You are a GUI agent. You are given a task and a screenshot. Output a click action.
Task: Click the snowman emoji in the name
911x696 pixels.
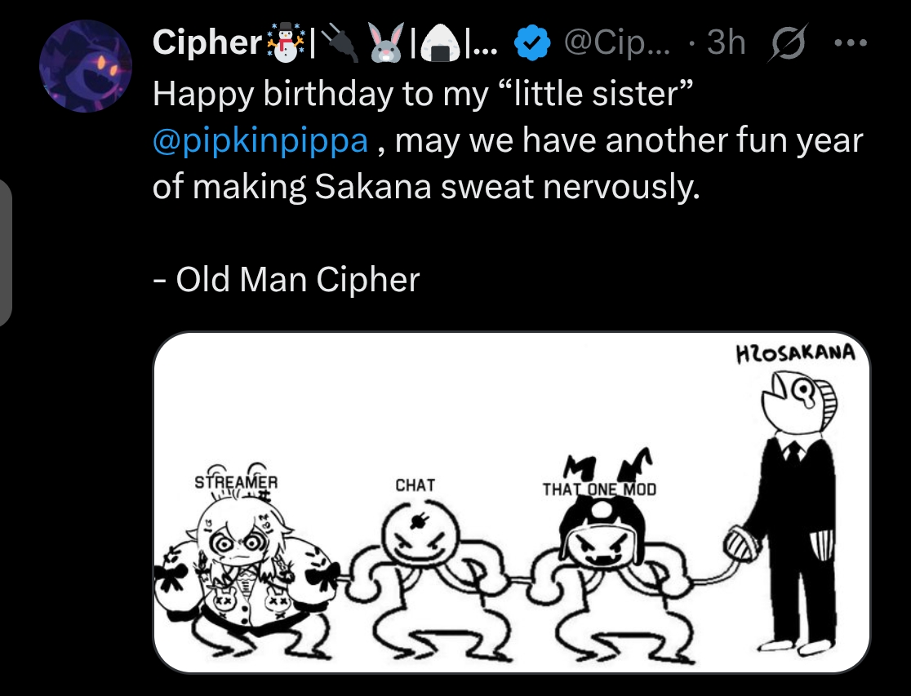point(283,44)
